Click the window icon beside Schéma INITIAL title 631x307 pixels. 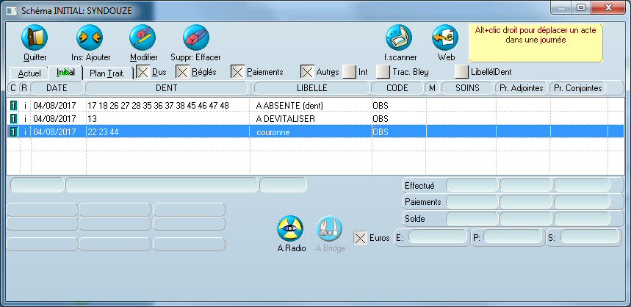point(12,10)
